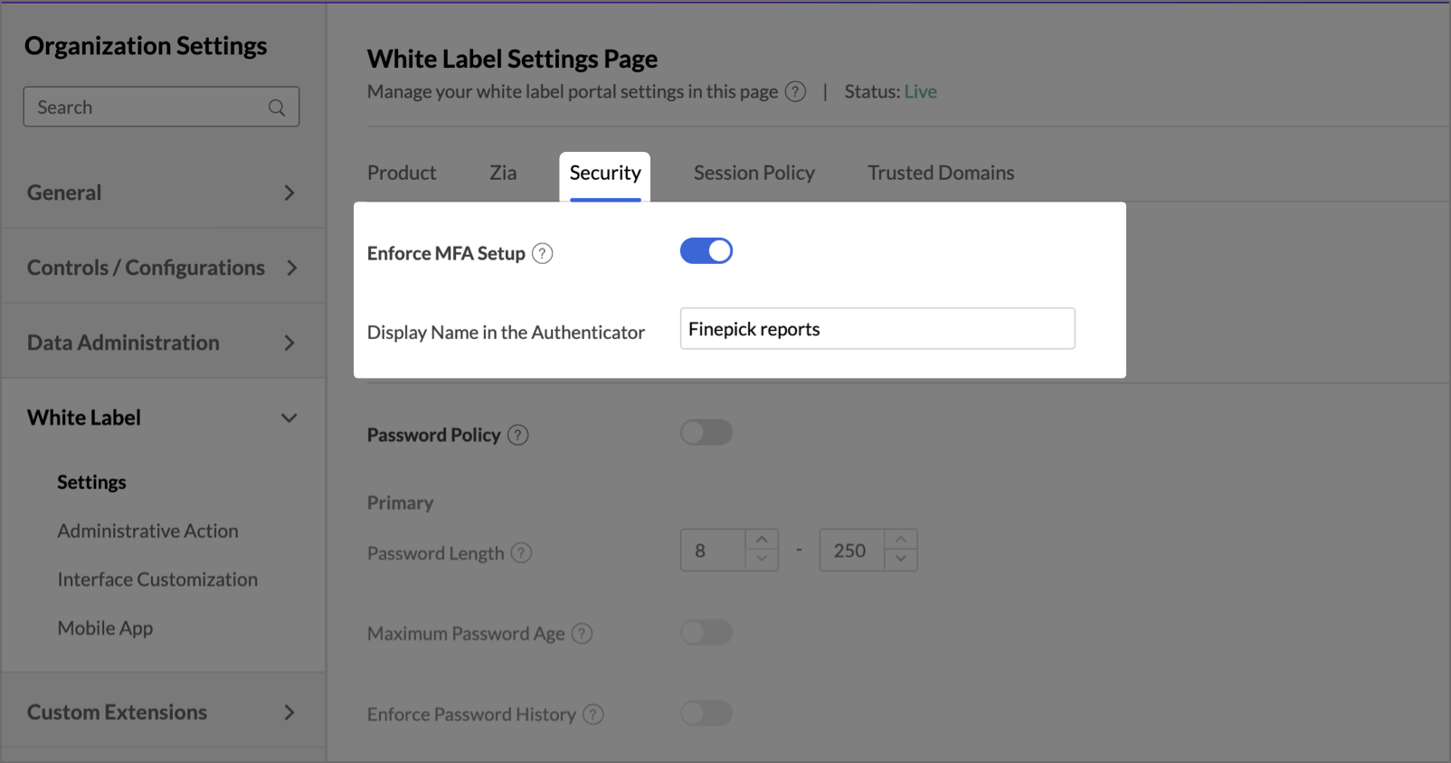The width and height of the screenshot is (1451, 763).
Task: Increase minimum password length with up arrow
Action: [762, 540]
